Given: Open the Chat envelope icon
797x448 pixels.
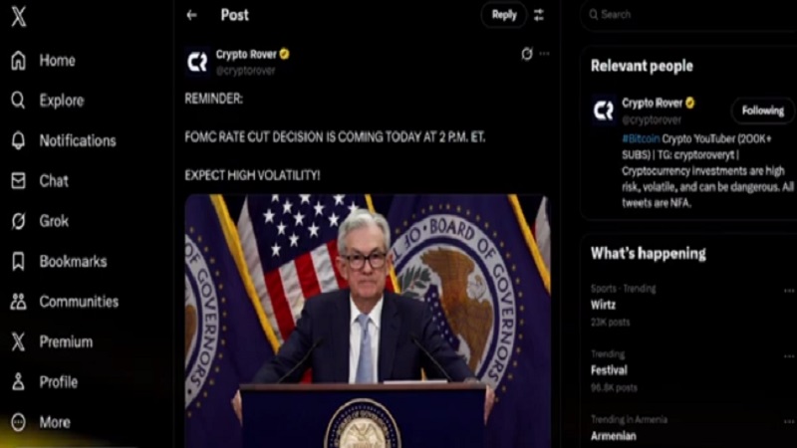Looking at the screenshot, I should coord(18,180).
